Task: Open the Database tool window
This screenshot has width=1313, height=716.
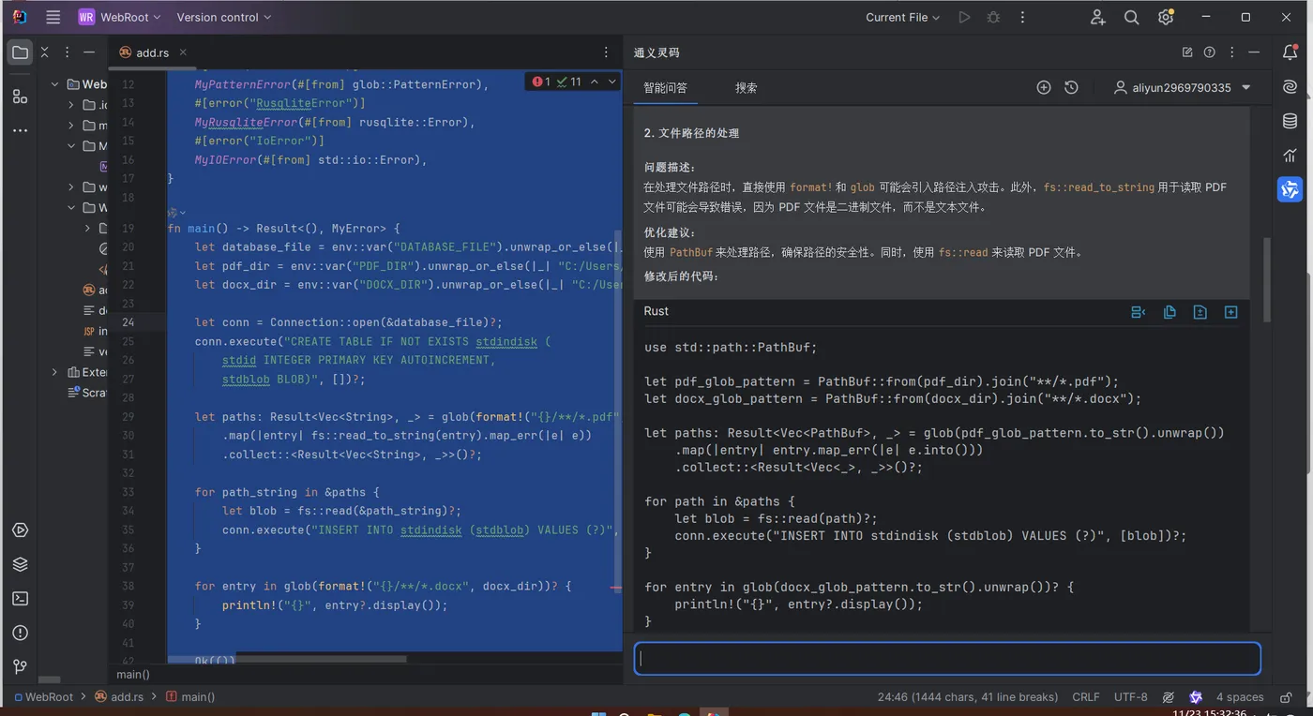Action: (1290, 121)
